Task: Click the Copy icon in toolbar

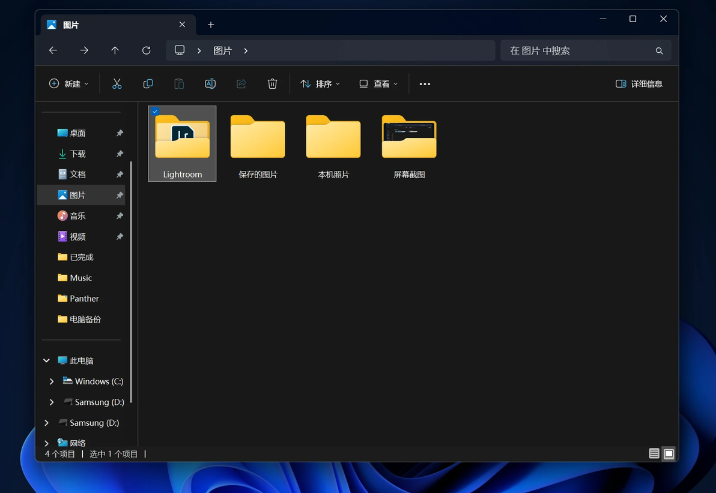Action: 148,84
